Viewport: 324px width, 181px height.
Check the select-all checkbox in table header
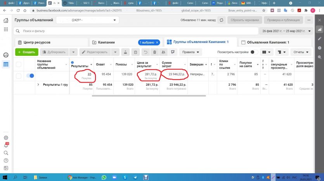pos(19,64)
